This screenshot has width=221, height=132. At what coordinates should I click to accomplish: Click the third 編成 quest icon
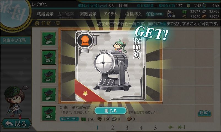pyautogui.click(x=49, y=76)
